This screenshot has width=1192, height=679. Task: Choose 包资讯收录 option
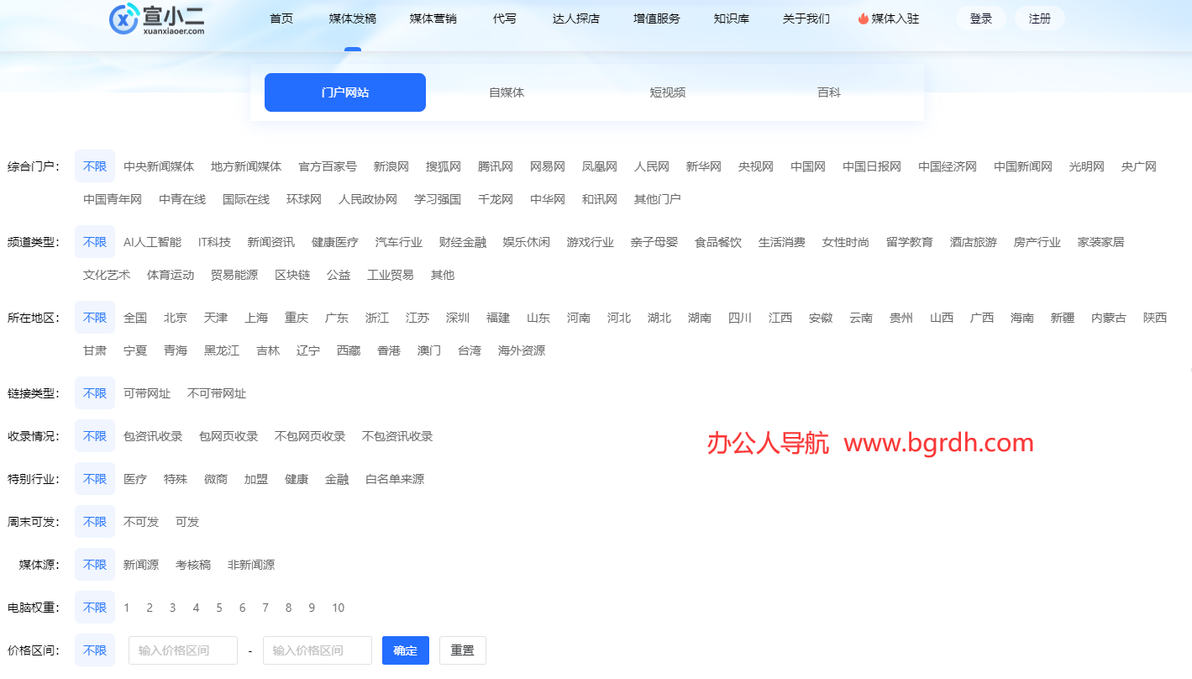(153, 436)
